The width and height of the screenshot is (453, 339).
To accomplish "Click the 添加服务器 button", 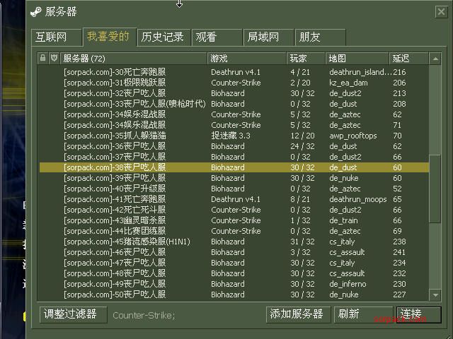I will pos(297,314).
